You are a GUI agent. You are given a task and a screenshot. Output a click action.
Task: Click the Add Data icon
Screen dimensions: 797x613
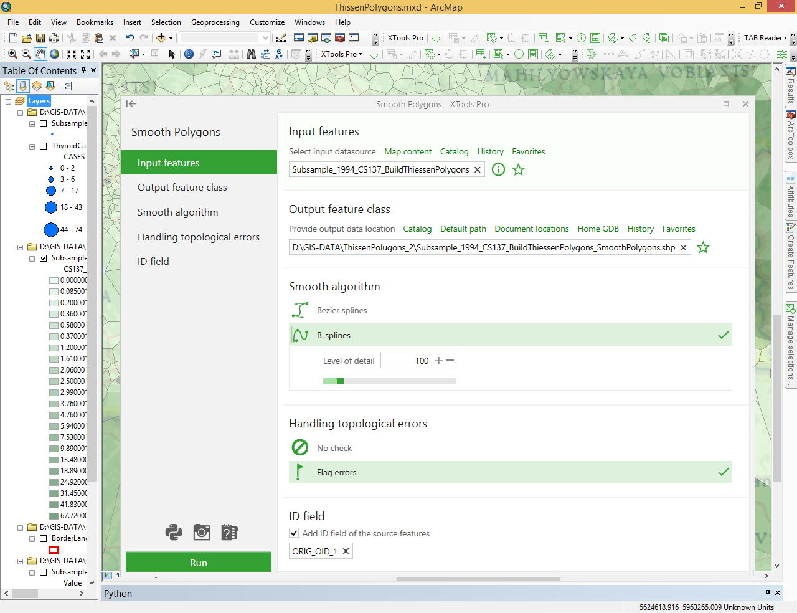(x=161, y=38)
